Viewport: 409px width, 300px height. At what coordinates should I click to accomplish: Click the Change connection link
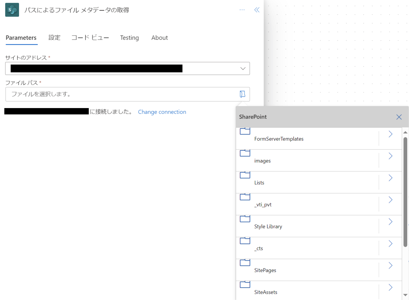click(x=162, y=112)
